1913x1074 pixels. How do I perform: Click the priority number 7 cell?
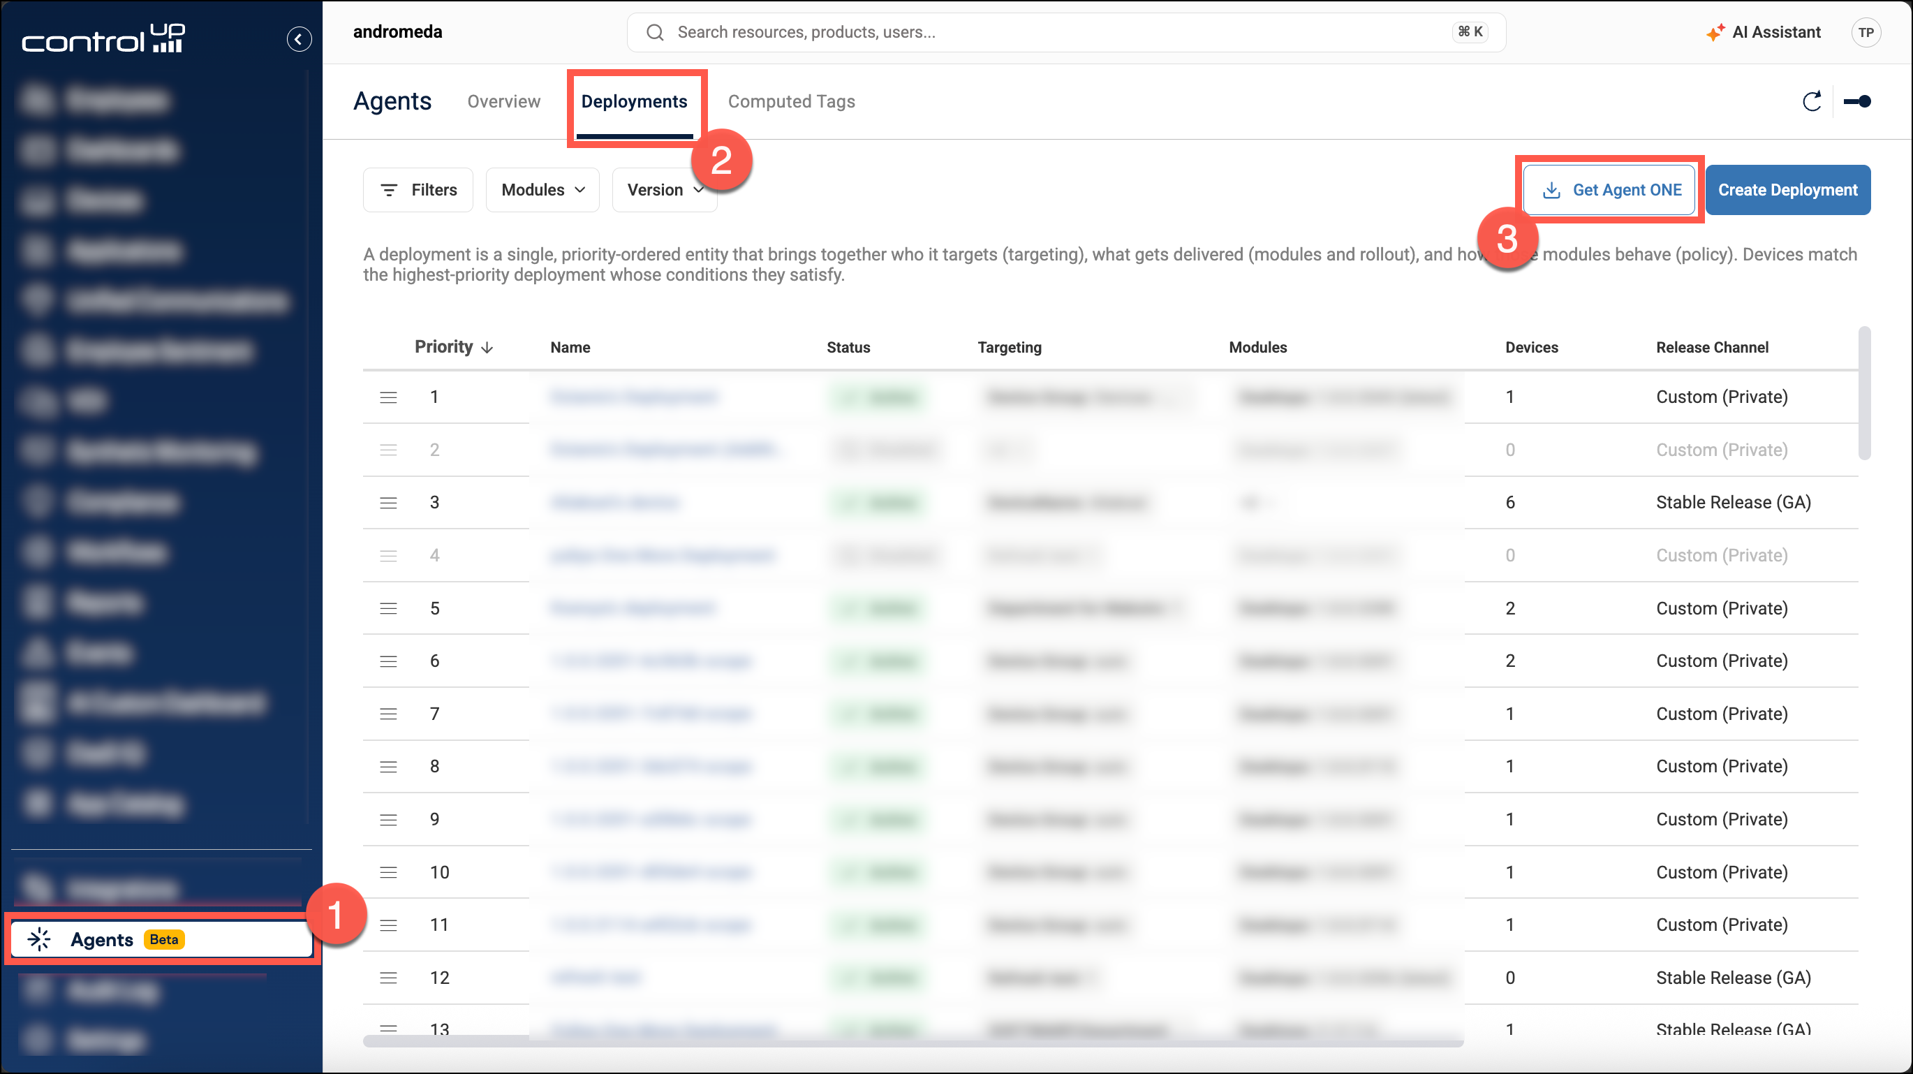434,714
